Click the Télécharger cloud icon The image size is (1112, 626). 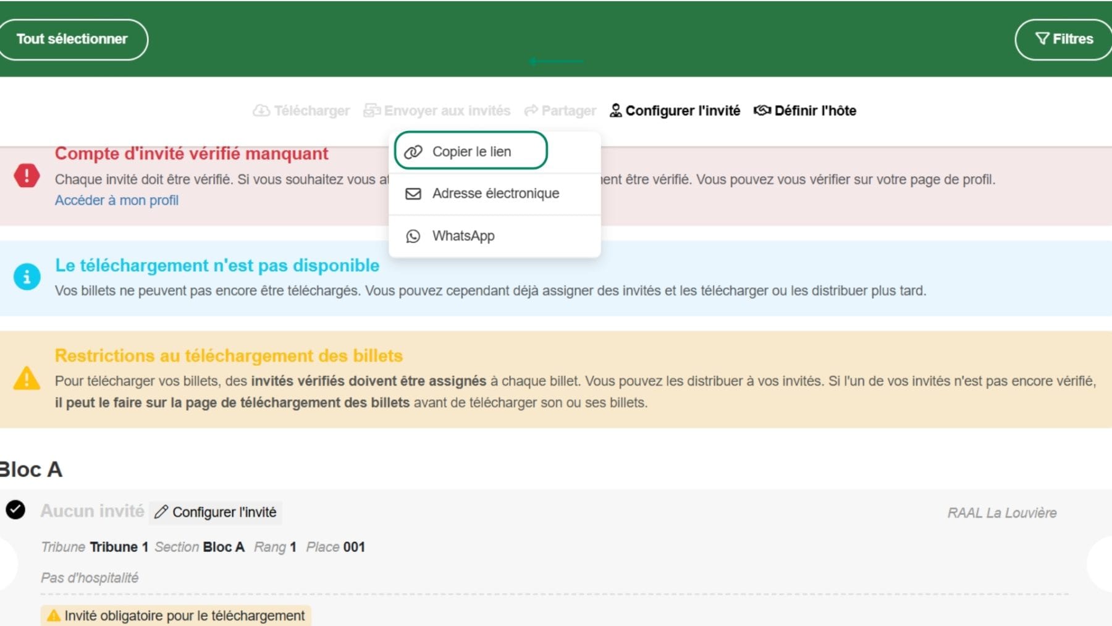tap(261, 111)
